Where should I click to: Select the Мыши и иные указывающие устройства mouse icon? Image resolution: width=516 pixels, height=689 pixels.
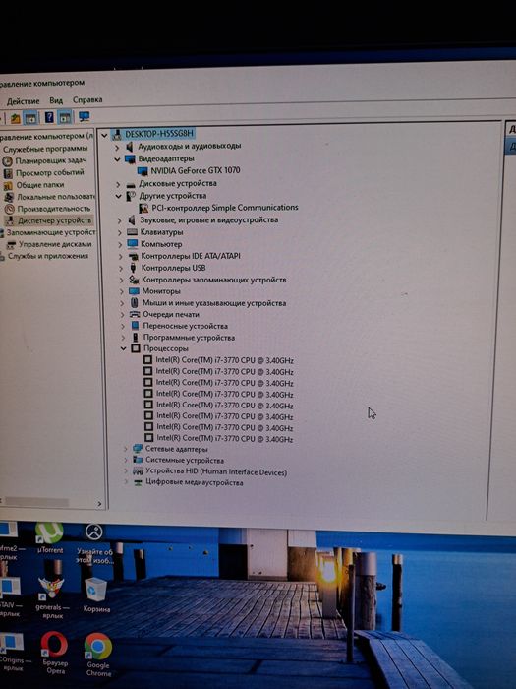(135, 303)
